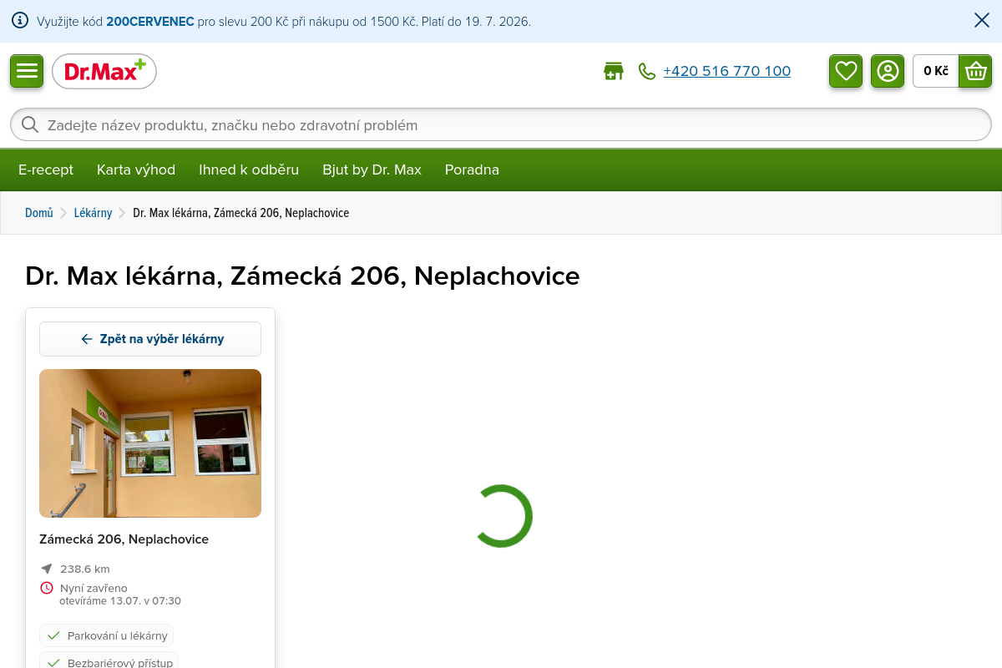The image size is (1002, 668).
Task: Go to Lékárny breadcrumb
Action: point(93,213)
